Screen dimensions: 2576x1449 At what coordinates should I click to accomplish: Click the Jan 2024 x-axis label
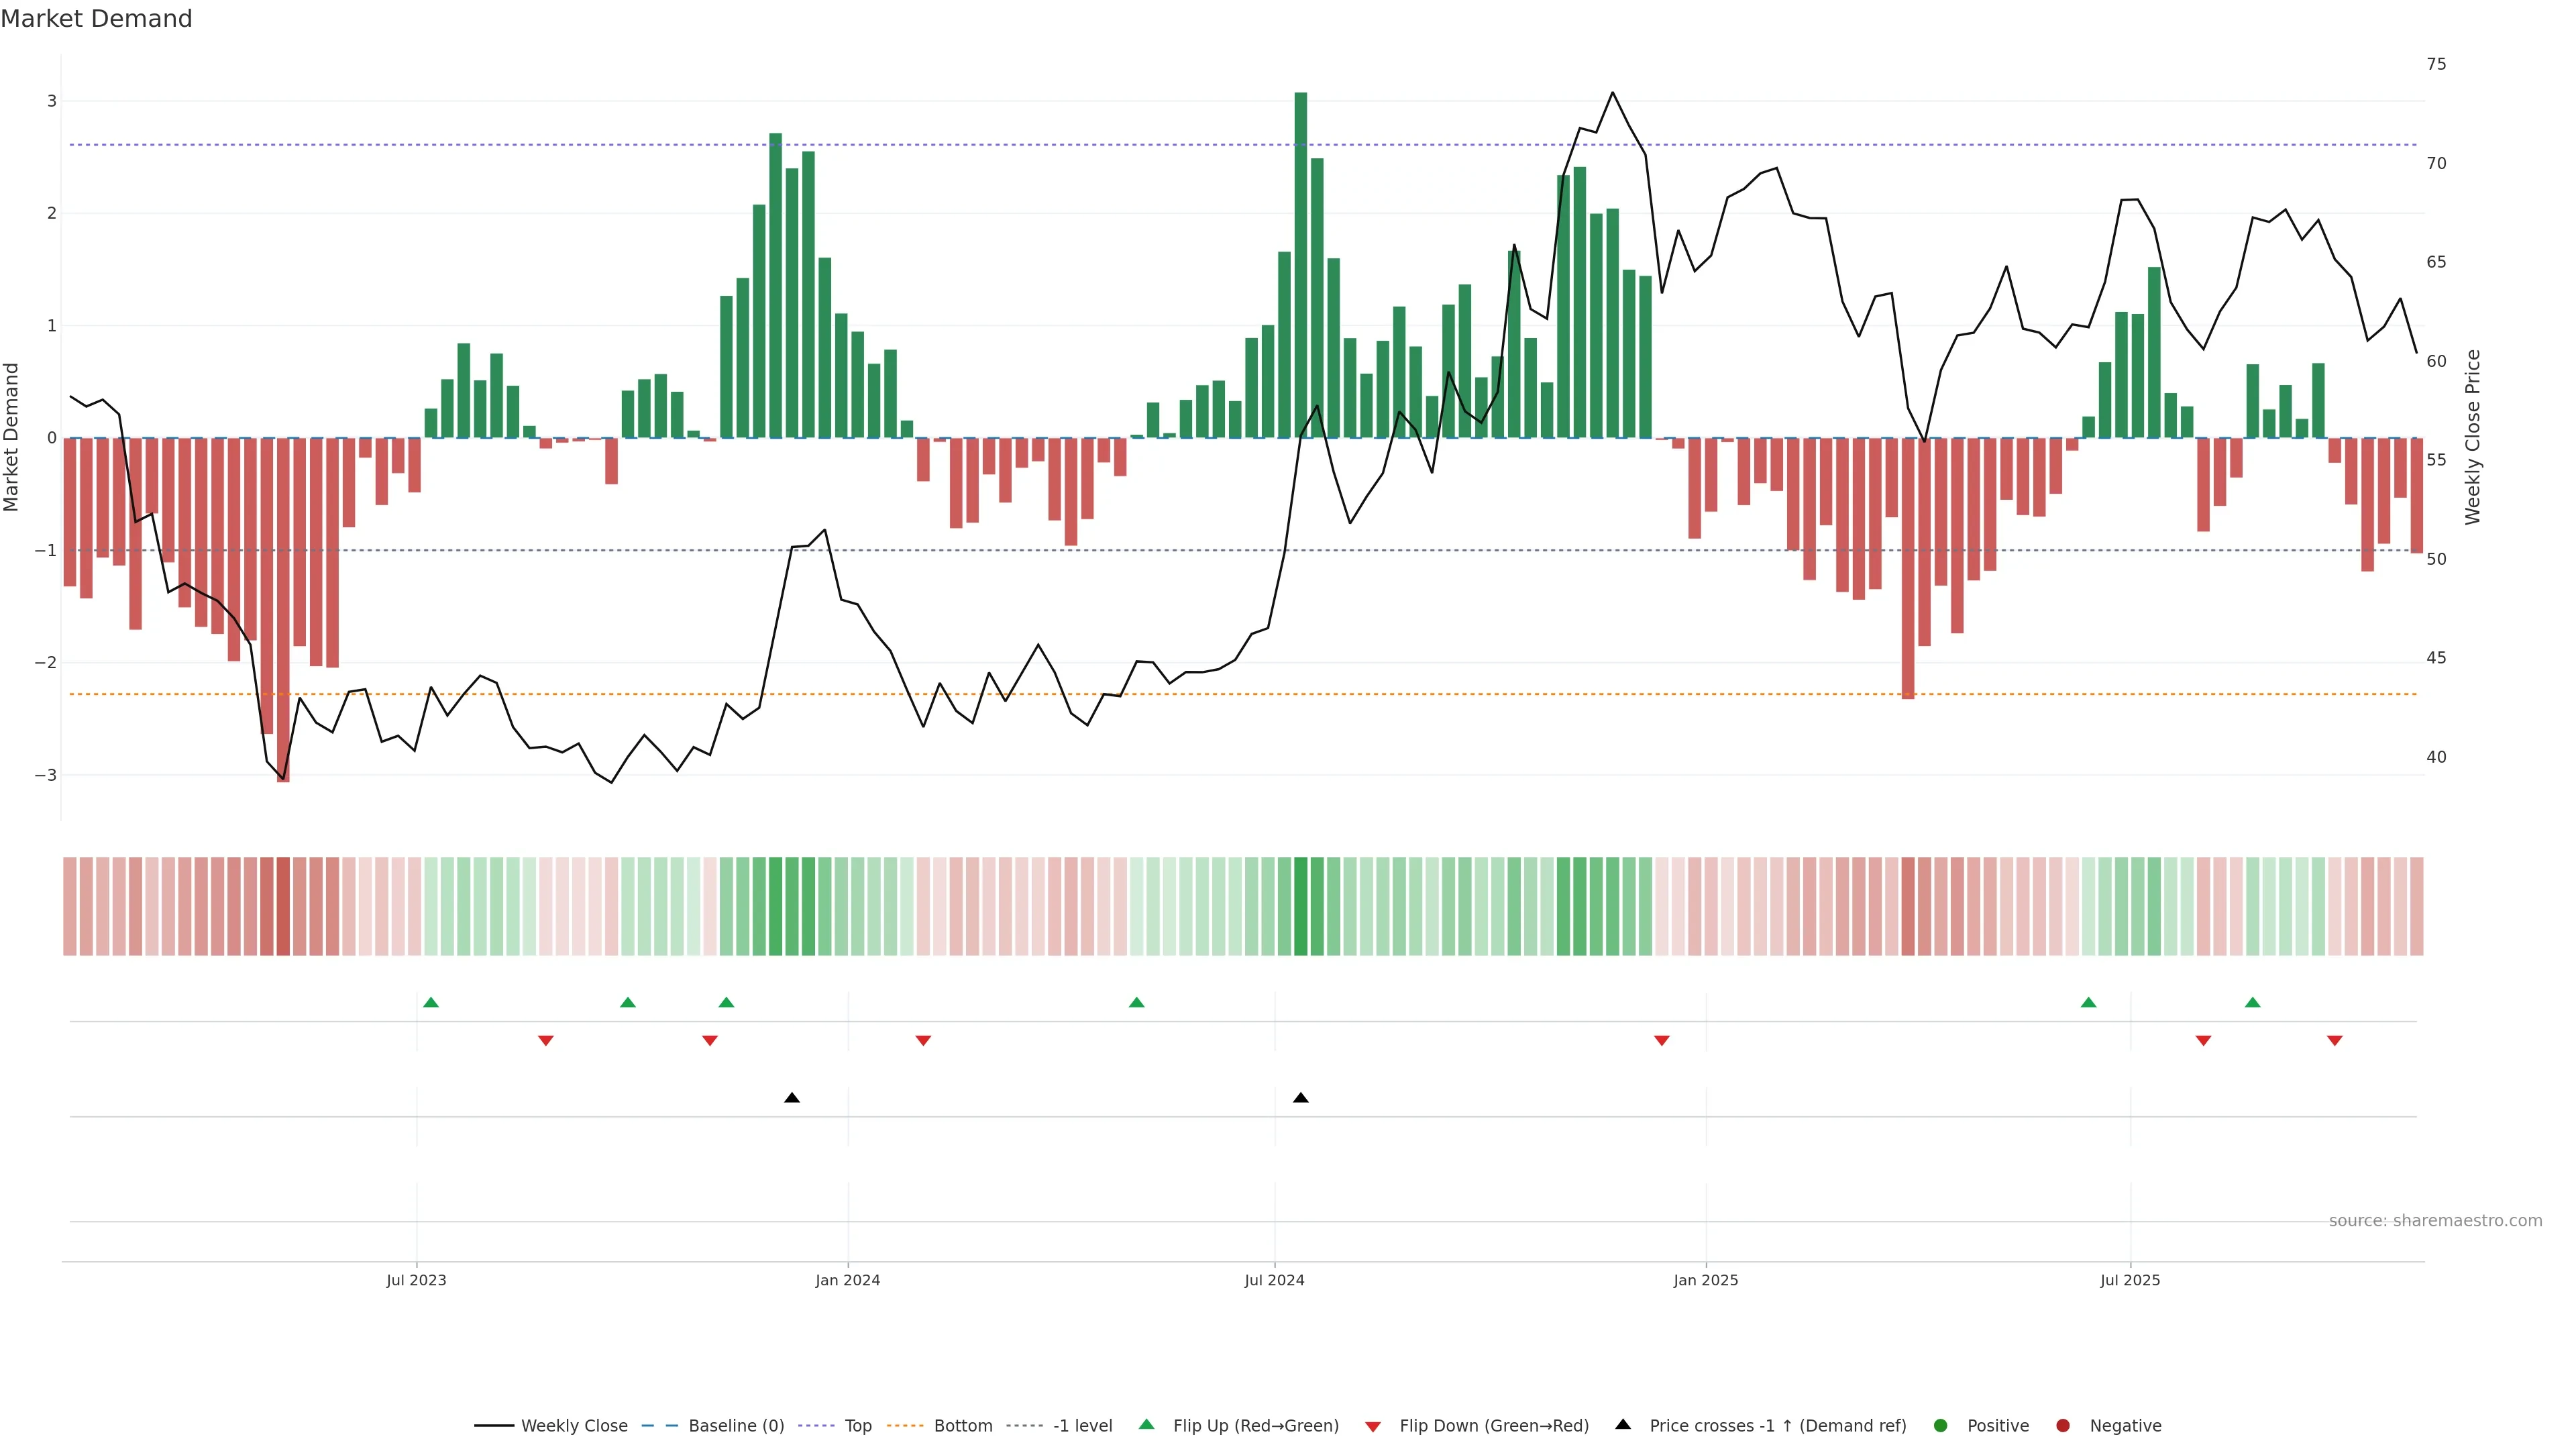tap(847, 1280)
